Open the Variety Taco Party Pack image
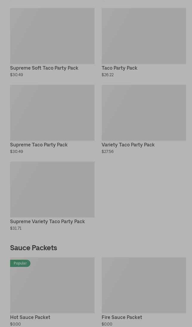Viewport: 192px width, 327px height. click(x=144, y=113)
